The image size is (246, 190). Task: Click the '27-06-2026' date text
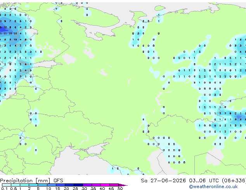pos(168,181)
